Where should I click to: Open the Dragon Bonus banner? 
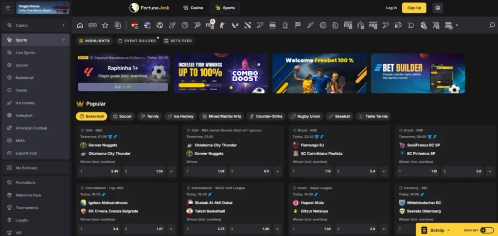pos(43,8)
